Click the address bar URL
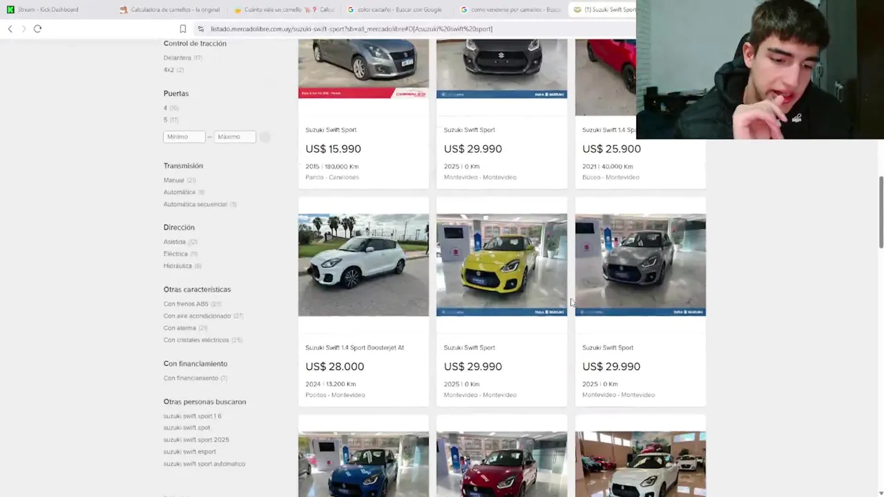Screen dimensions: 884x497 click(x=352, y=29)
